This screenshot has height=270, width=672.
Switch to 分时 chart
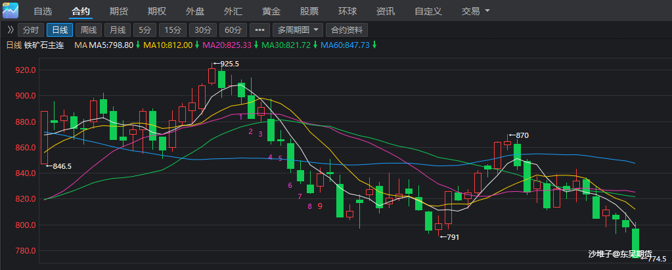coord(31,30)
